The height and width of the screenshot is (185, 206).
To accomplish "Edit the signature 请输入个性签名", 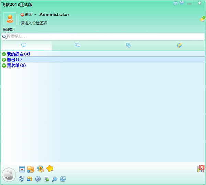I will [34, 23].
